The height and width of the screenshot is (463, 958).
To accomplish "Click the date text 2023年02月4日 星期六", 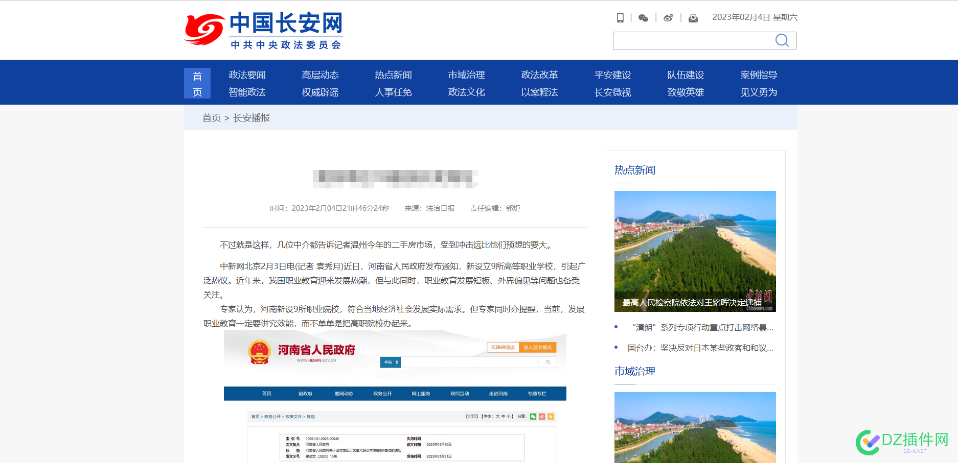I will (x=755, y=17).
